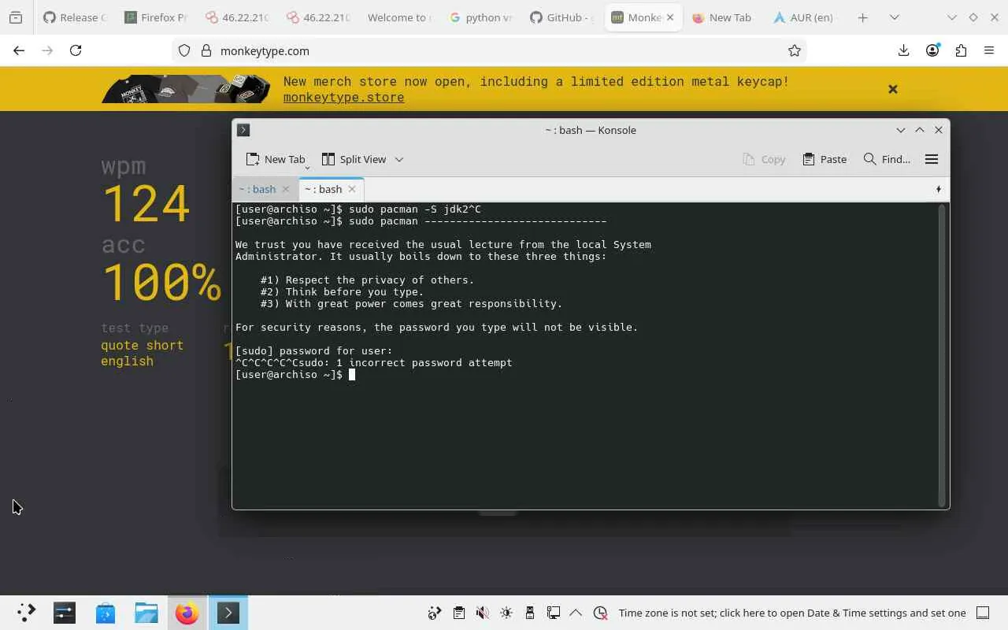Click New Tab in Konsole toolbar
The height and width of the screenshot is (630, 1008).
click(275, 159)
